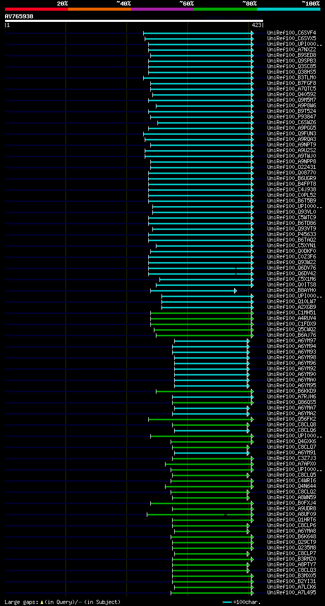The image size is (325, 606).
Task: Select the UniRef100_Q9FUN3 label
Action: pos(291,134)
